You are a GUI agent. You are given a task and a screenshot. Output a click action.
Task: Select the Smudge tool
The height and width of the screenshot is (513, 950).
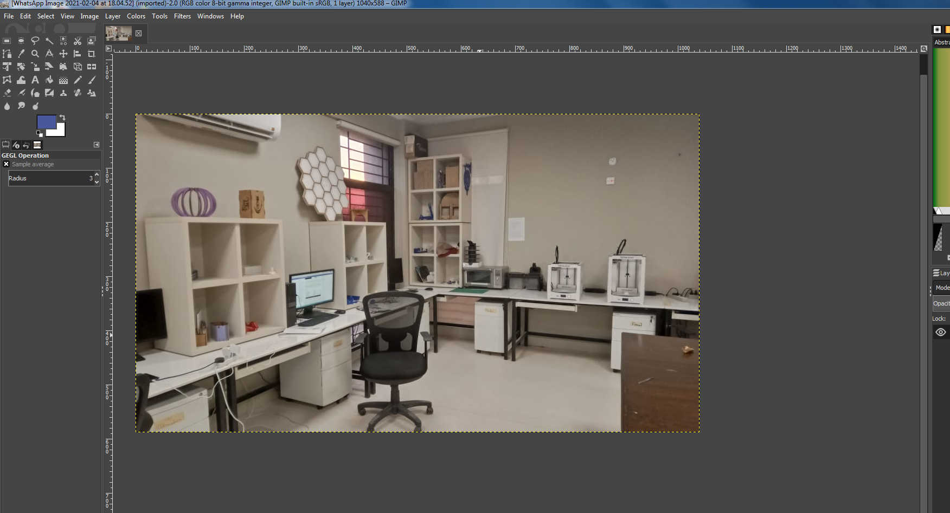point(21,106)
